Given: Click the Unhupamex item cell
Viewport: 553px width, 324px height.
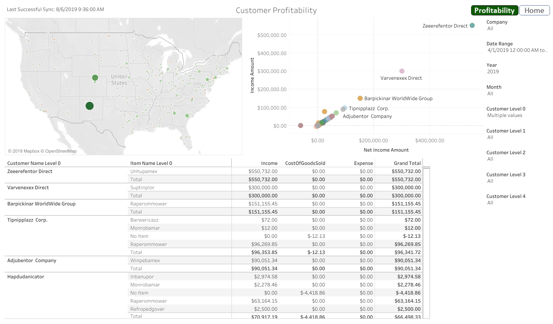Looking at the screenshot, I should 144,171.
